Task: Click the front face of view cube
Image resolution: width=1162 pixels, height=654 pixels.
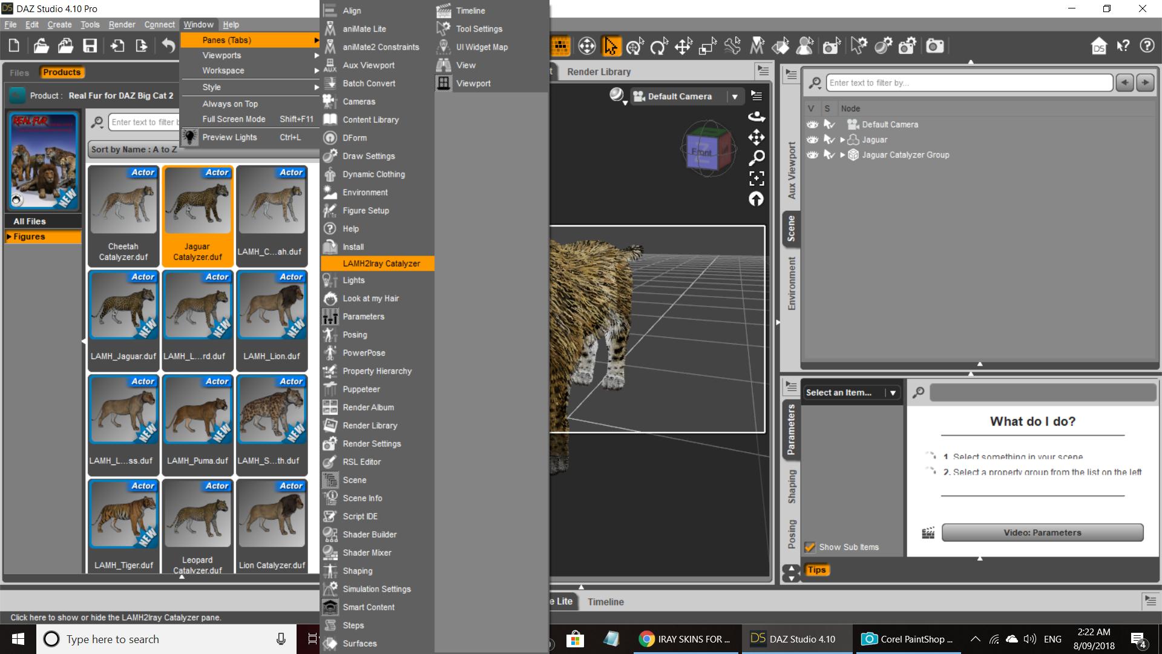Action: [702, 153]
